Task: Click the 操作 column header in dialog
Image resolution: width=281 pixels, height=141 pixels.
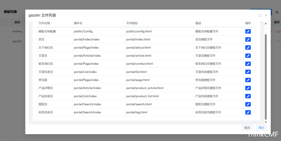Action: coord(248,23)
